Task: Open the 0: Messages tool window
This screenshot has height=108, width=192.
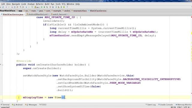Action: (31, 105)
